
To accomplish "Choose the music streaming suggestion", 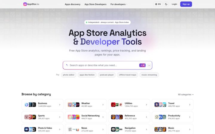I will pos(149,75).
